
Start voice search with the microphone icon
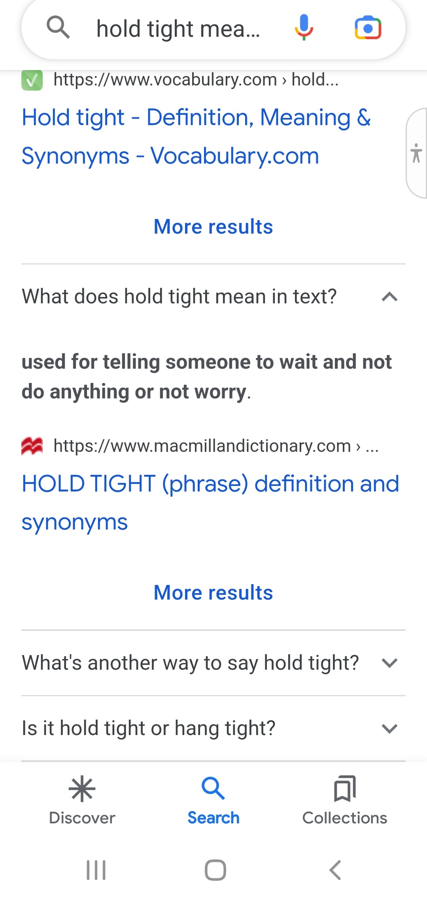tap(304, 28)
